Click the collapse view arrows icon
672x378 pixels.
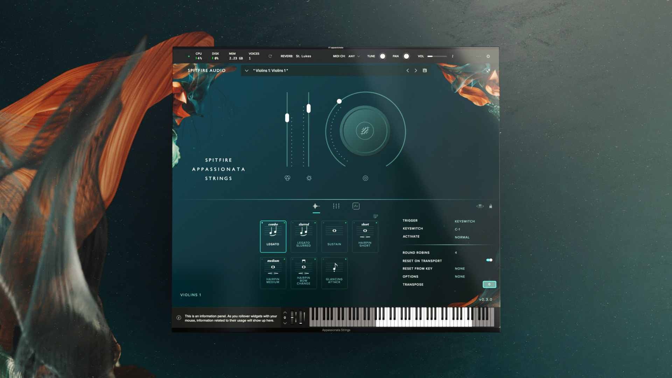[x=488, y=70]
